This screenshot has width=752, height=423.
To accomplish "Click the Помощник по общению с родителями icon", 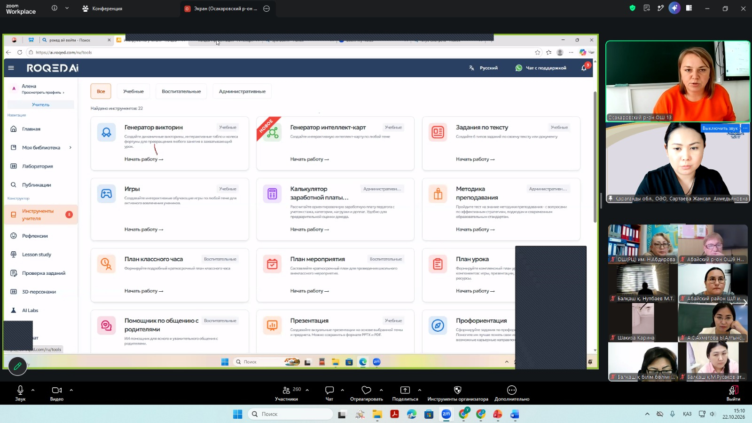I will (x=107, y=325).
